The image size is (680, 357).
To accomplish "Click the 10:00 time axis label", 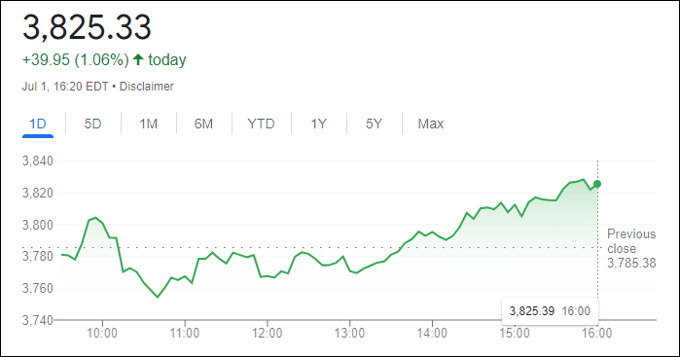I will (102, 333).
